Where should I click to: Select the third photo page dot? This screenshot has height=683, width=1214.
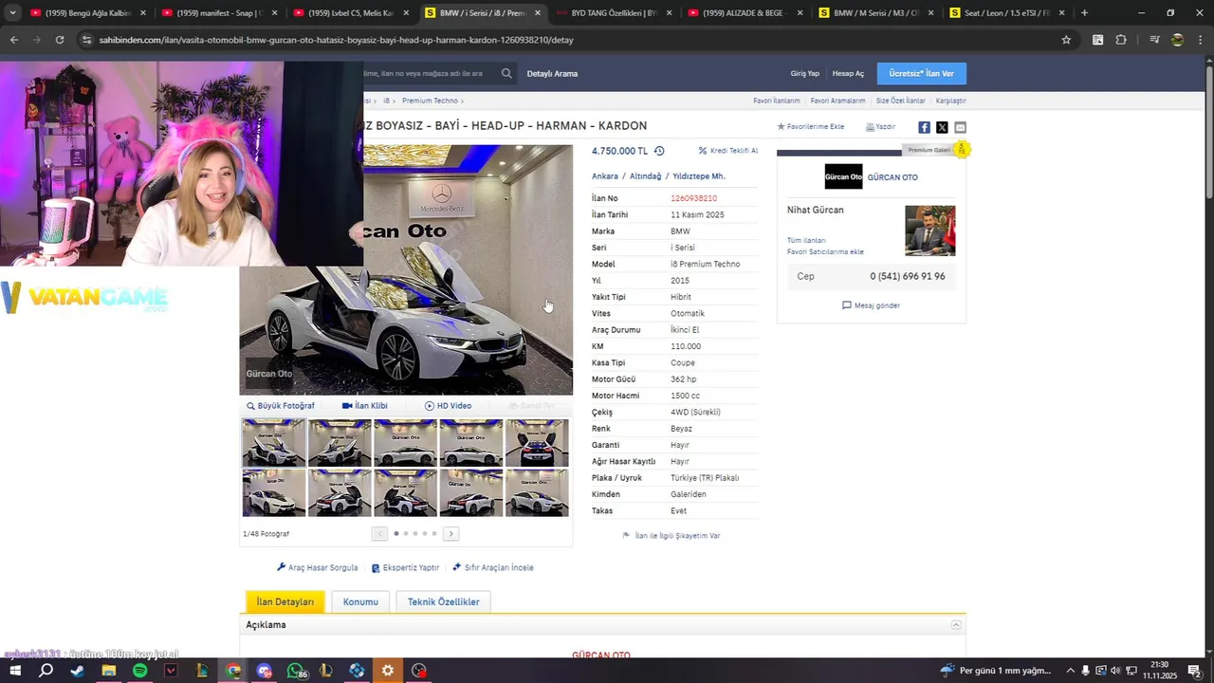point(414,533)
